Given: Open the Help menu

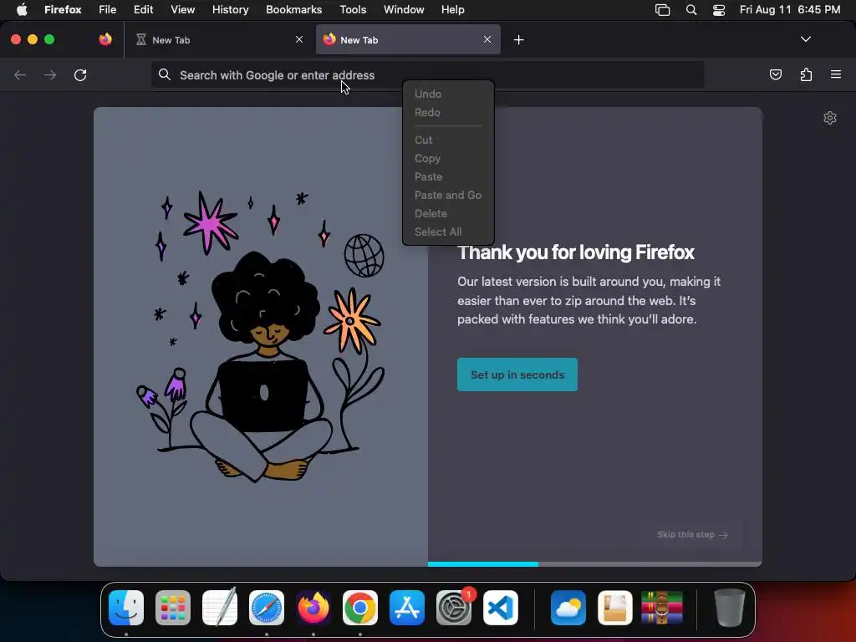Looking at the screenshot, I should (452, 10).
